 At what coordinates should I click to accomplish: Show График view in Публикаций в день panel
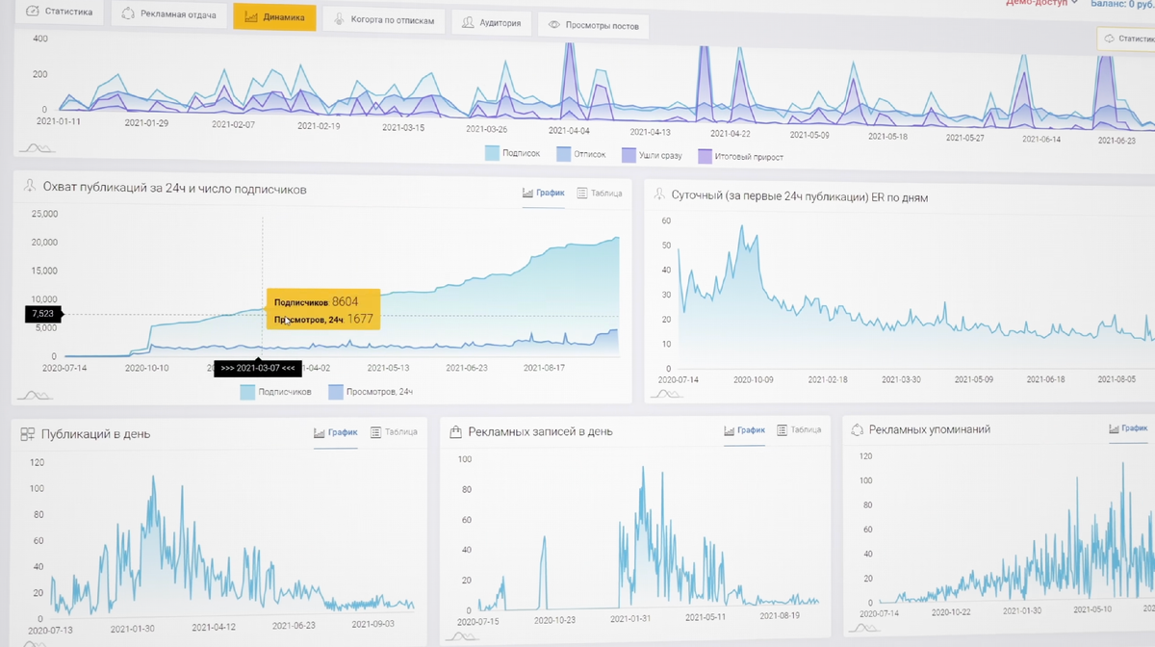coord(335,432)
